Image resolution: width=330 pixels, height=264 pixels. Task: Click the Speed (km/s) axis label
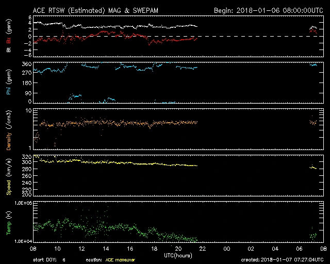pyautogui.click(x=9, y=177)
